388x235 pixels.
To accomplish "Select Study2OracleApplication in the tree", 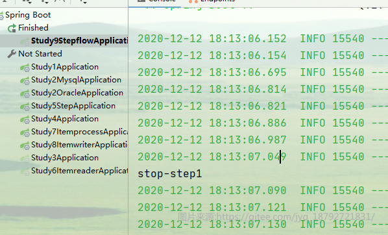I will tap(77, 93).
